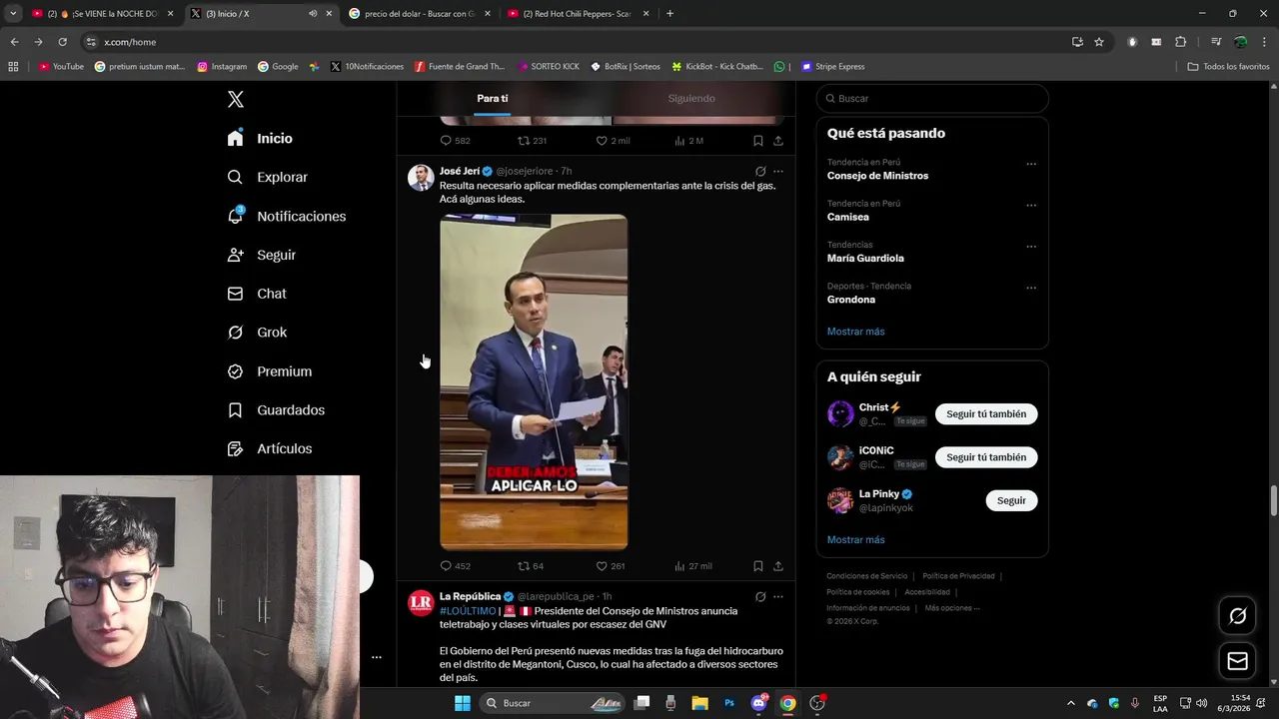Show more accounts to follow
This screenshot has width=1279, height=719.
855,540
